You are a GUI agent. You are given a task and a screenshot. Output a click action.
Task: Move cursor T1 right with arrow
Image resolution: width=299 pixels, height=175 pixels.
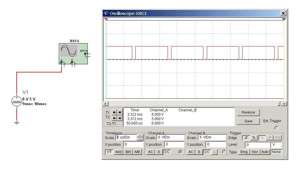pyautogui.click(x=120, y=112)
